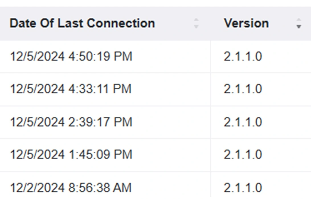This screenshot has width=311, height=199.
Task: Click the date 12/2/2024 8:56:38 AM
Action: click(x=71, y=188)
